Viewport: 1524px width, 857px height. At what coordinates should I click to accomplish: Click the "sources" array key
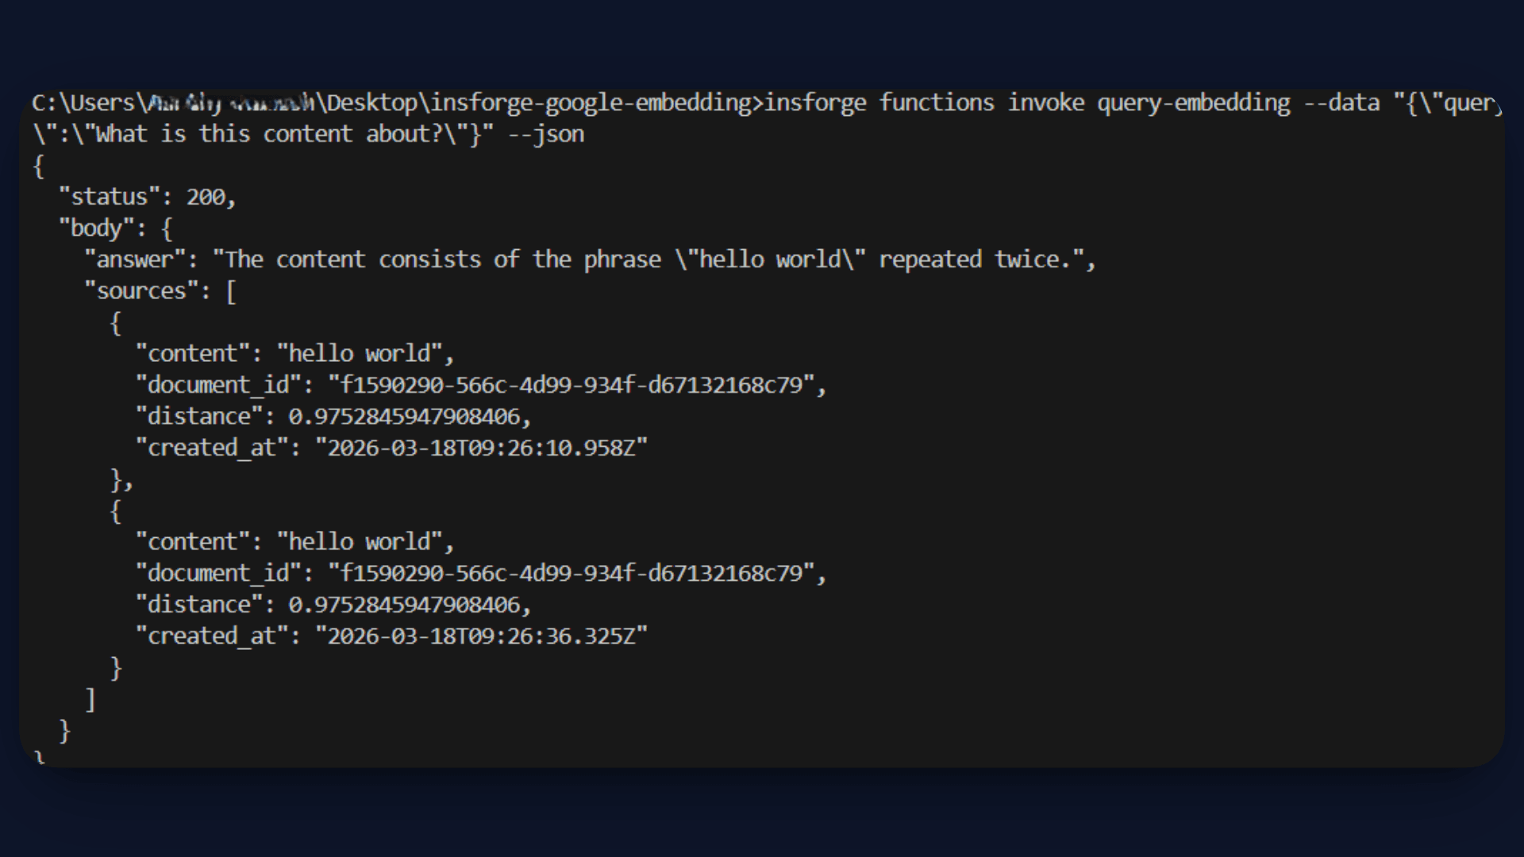tap(141, 291)
